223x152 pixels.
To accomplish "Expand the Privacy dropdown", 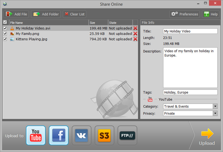I will point(215,113).
